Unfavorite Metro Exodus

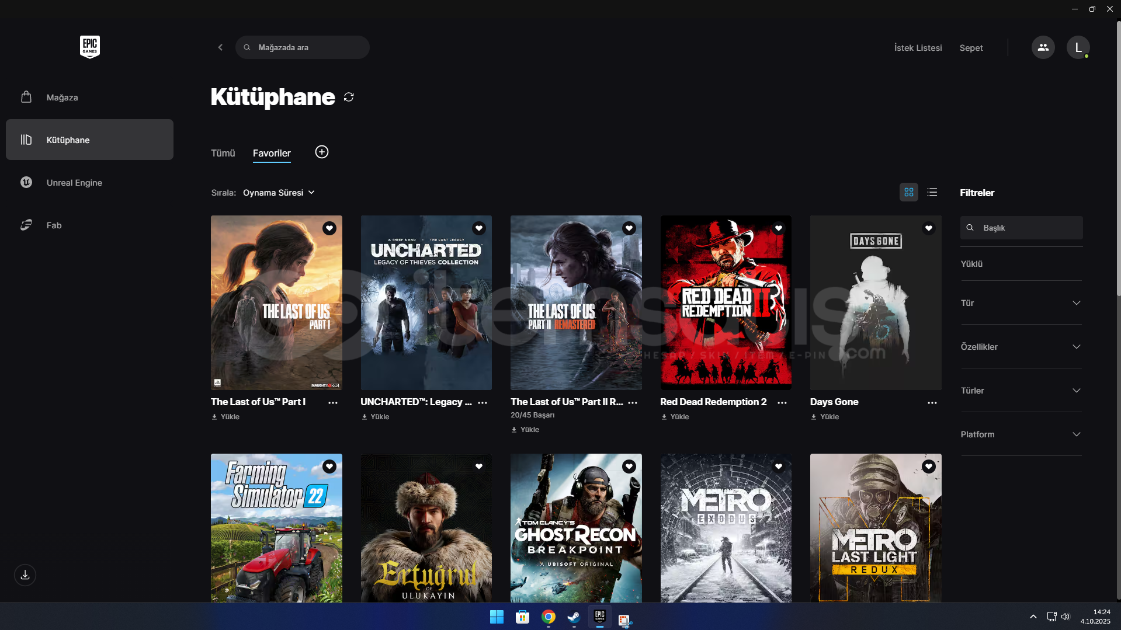[779, 467]
